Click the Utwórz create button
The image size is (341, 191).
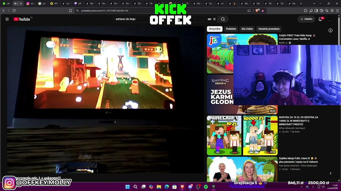tap(306, 19)
